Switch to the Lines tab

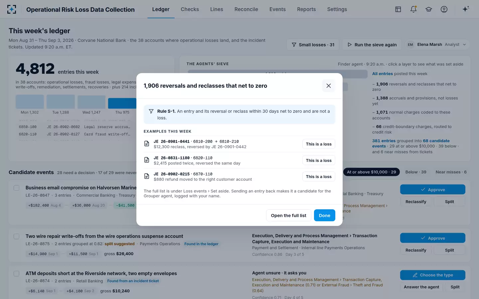pos(217,9)
